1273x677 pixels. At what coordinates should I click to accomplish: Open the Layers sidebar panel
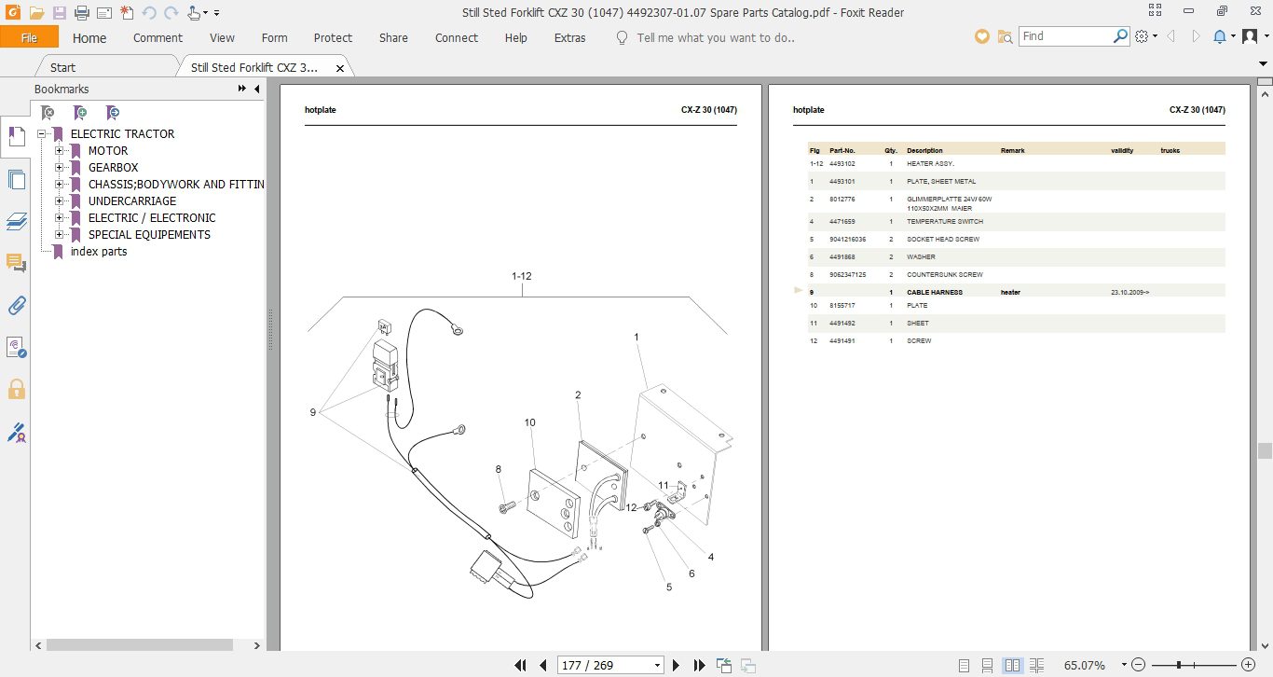click(x=15, y=221)
